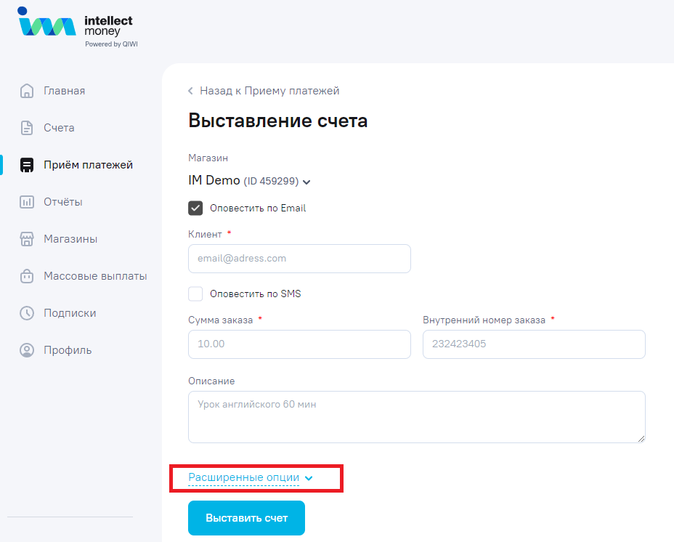The height and width of the screenshot is (542, 674).
Task: Select Магазины menu item text
Action: 70,239
